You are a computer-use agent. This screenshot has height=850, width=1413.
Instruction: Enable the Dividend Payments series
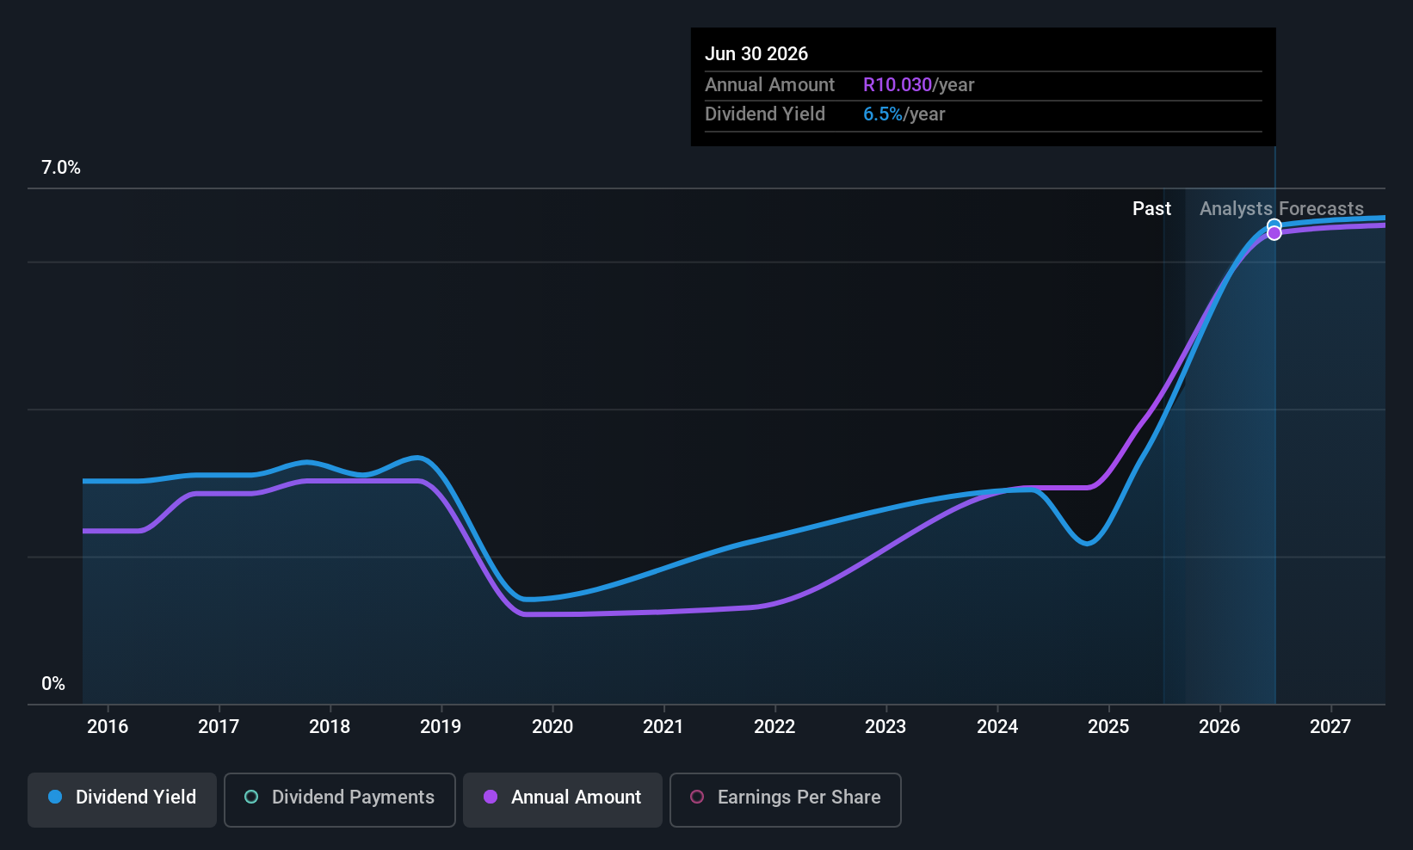point(339,798)
